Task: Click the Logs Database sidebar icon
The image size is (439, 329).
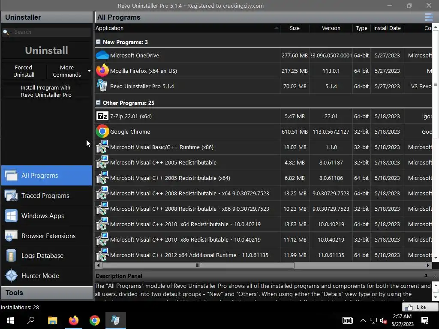Action: pos(11,255)
